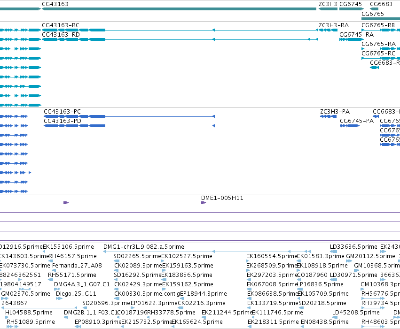Click the CG6683 gene label

tap(381, 4)
